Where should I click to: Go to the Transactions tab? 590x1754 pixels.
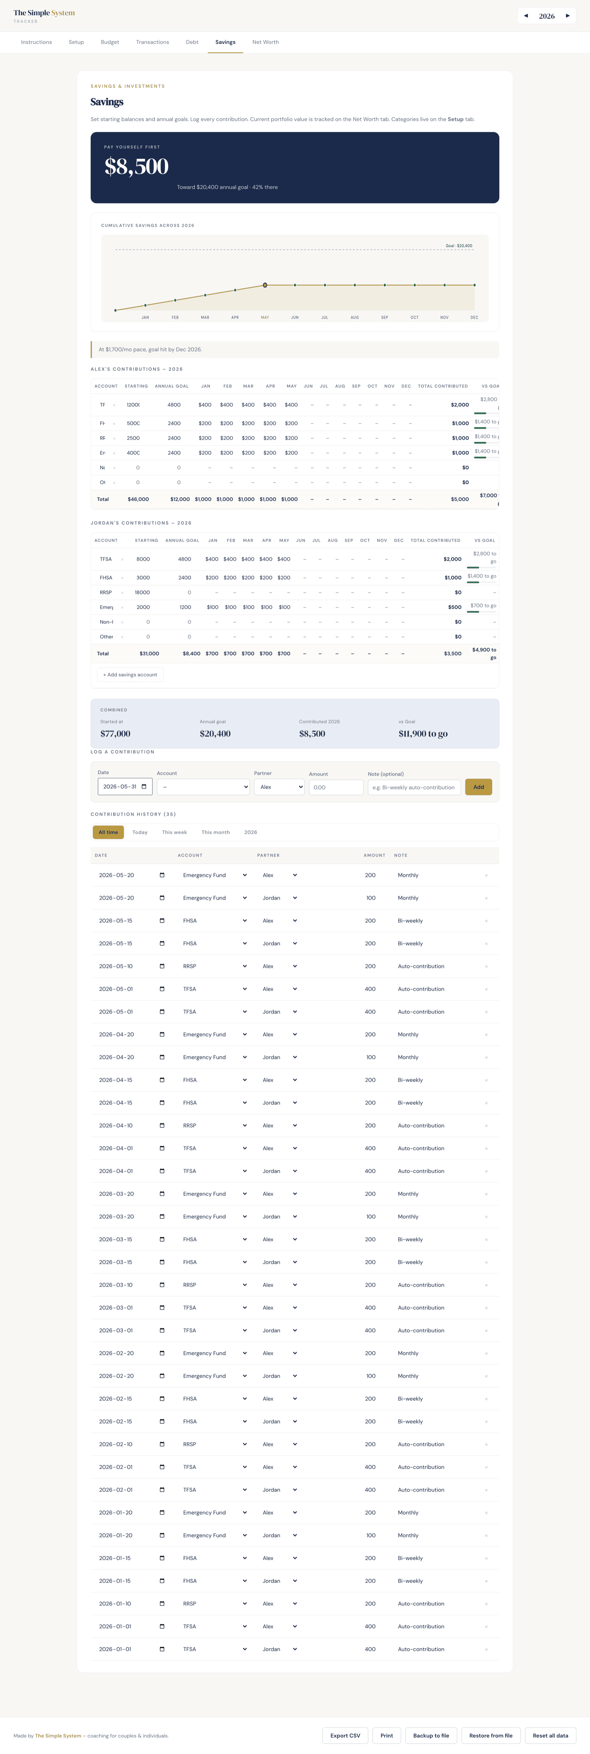click(x=152, y=42)
